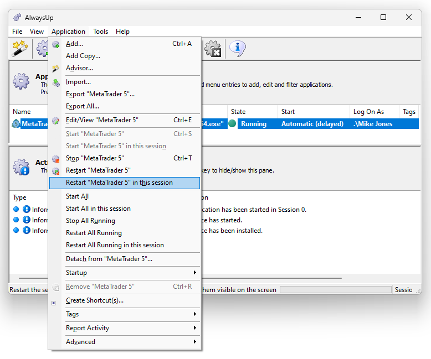
Task: Click the status bar progress bar
Action: click(x=336, y=290)
